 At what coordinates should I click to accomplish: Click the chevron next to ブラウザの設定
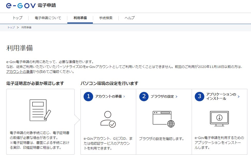tap(176, 96)
